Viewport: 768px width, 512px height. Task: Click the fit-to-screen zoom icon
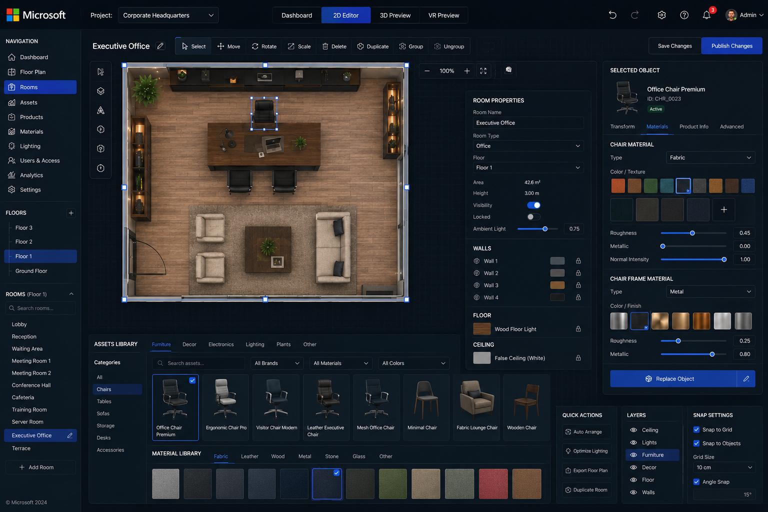click(x=483, y=71)
